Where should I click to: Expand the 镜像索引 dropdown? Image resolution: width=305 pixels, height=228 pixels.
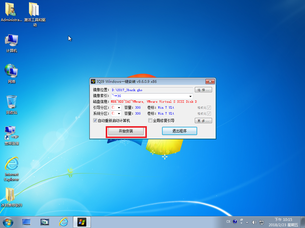coord(190,96)
